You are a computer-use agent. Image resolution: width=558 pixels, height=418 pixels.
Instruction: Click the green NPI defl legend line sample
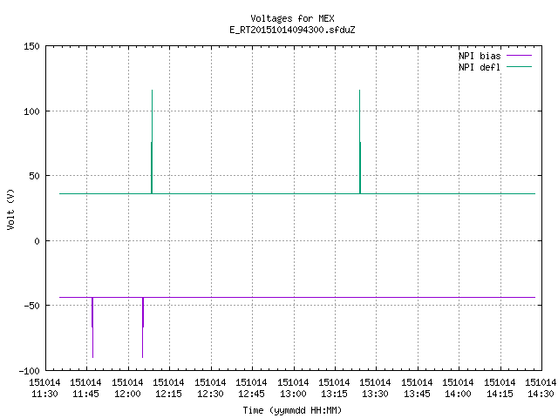[x=520, y=67]
